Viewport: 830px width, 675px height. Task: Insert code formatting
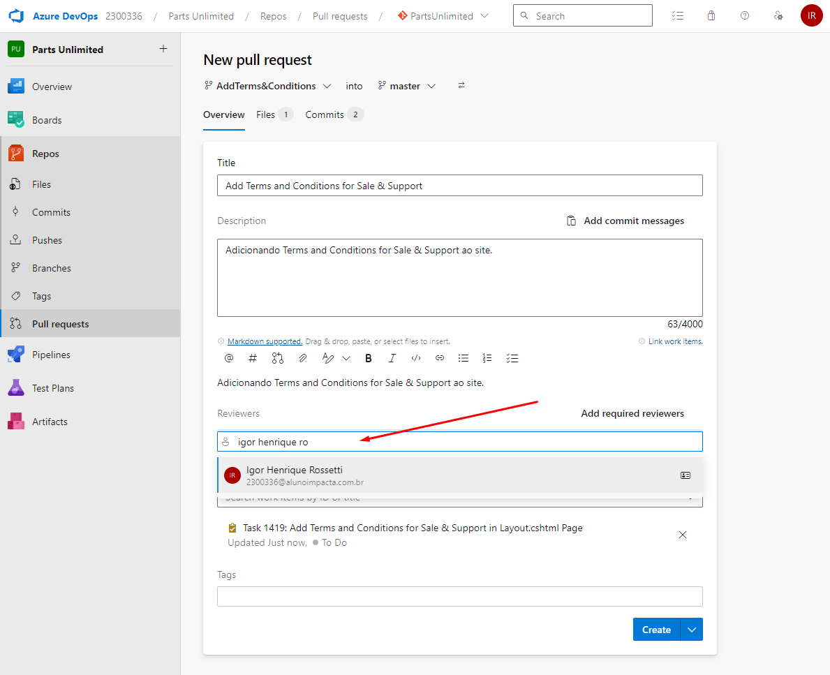pos(416,358)
